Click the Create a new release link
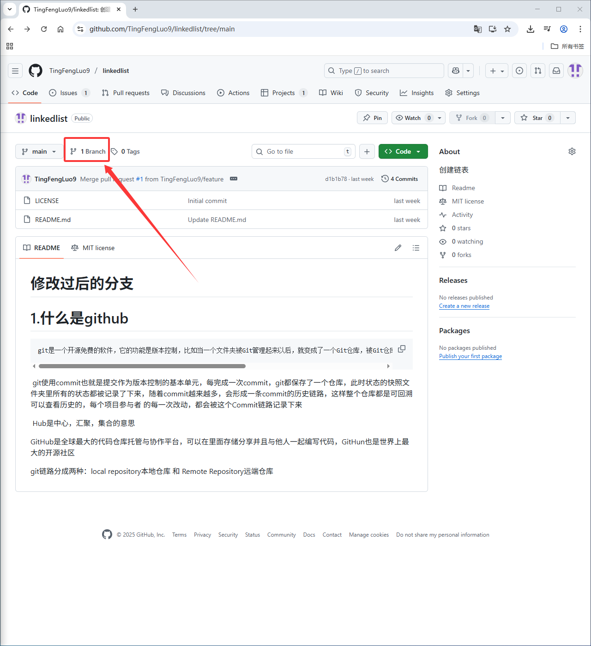This screenshot has height=646, width=591. point(464,306)
